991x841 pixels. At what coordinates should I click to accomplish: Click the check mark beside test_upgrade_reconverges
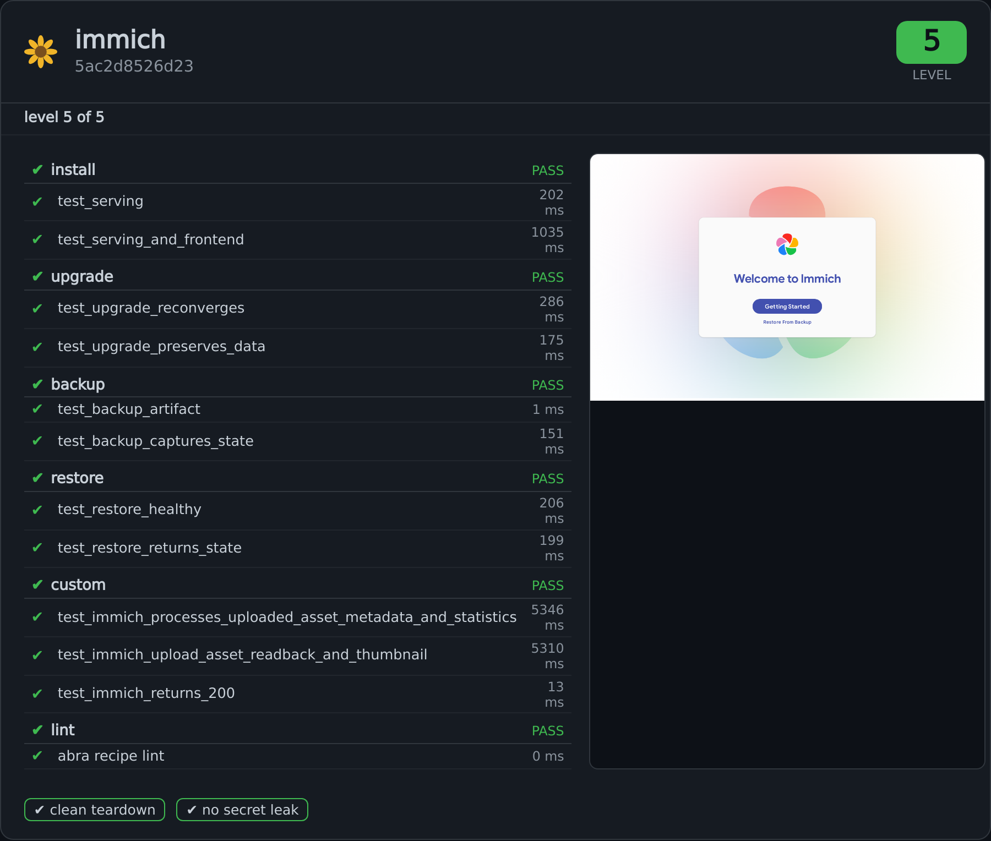(x=37, y=308)
